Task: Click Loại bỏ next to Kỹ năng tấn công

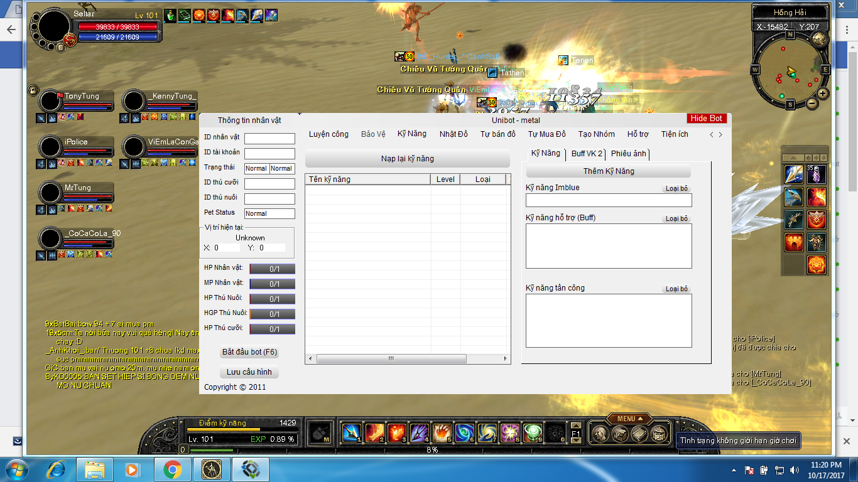Action: pos(677,289)
